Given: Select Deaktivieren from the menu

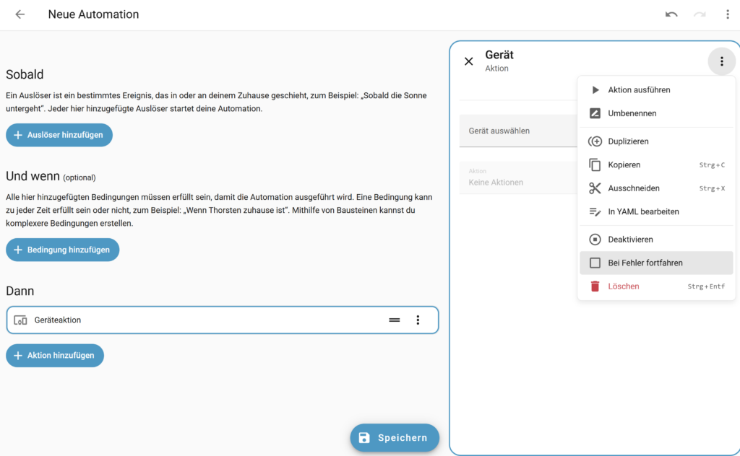Looking at the screenshot, I should click(x=630, y=240).
